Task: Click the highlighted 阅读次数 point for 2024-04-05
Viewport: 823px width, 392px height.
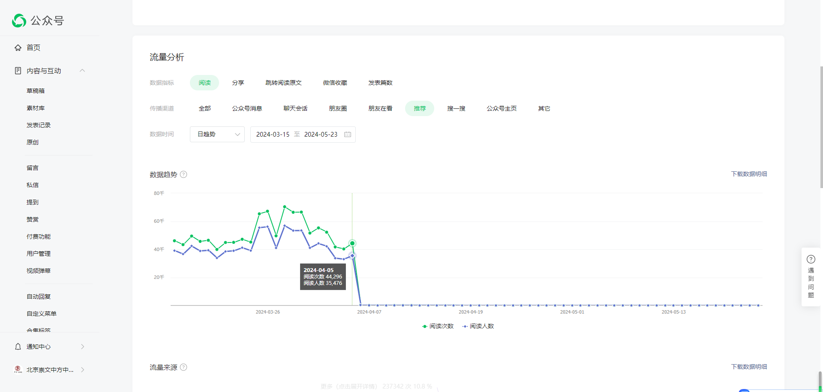Action: pos(352,243)
